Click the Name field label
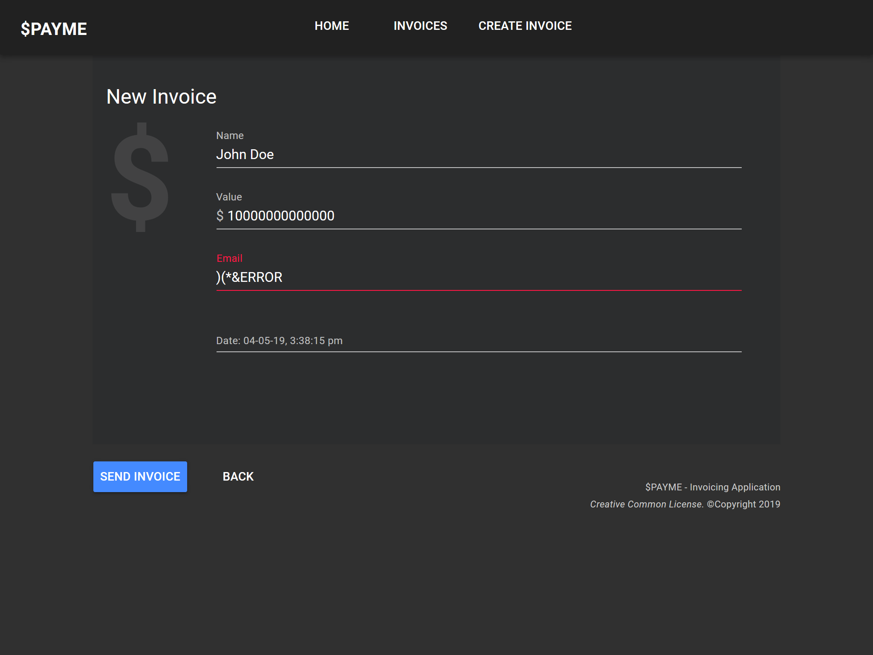Screen dimensions: 873x655 point(230,136)
